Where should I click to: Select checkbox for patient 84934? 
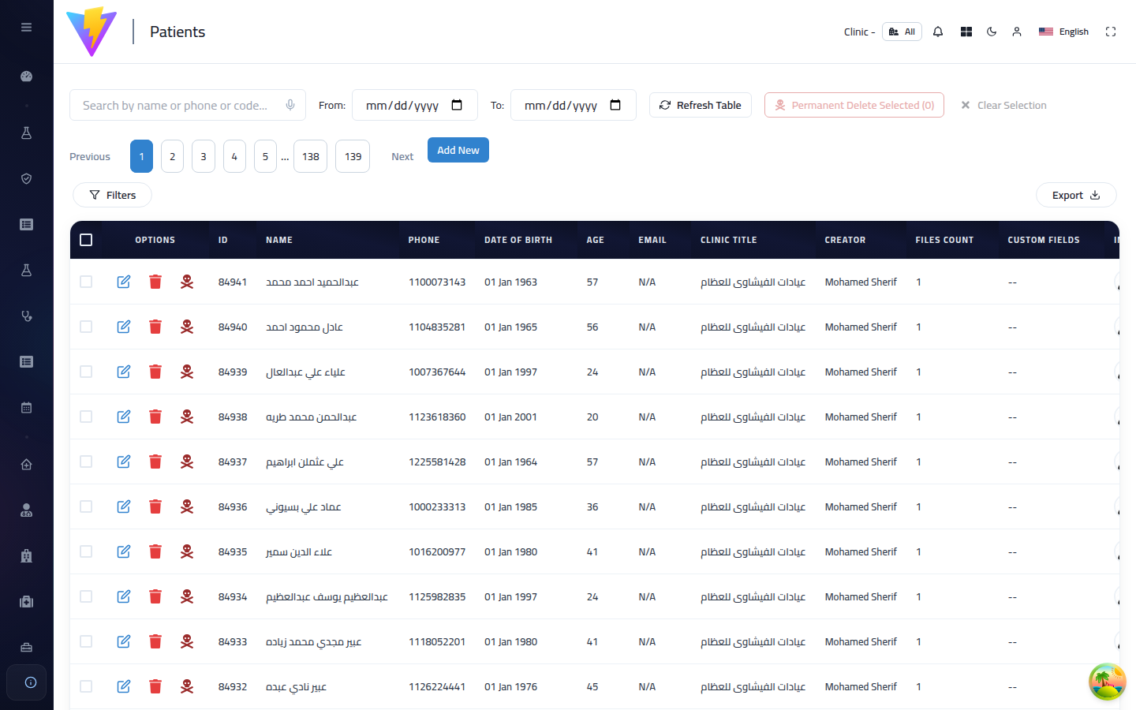point(86,596)
